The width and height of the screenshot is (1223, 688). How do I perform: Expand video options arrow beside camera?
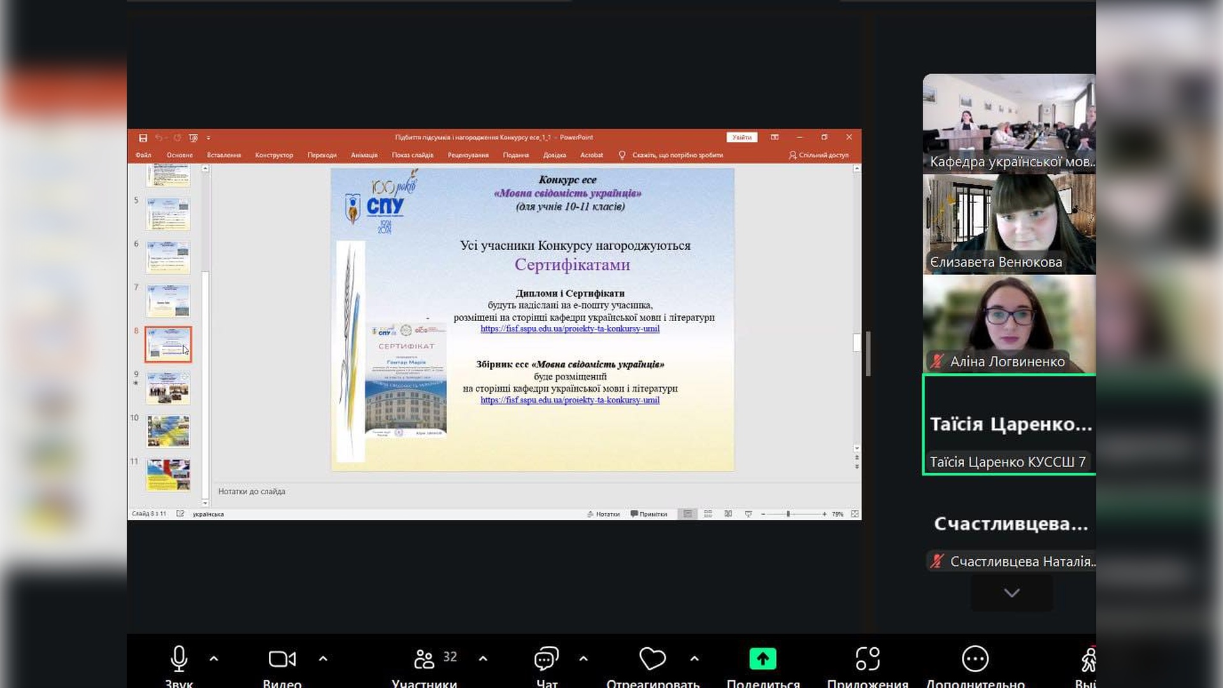[323, 659]
